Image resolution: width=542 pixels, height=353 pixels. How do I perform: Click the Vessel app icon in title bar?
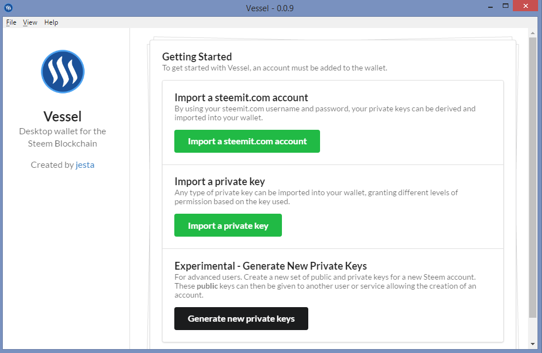point(8,7)
